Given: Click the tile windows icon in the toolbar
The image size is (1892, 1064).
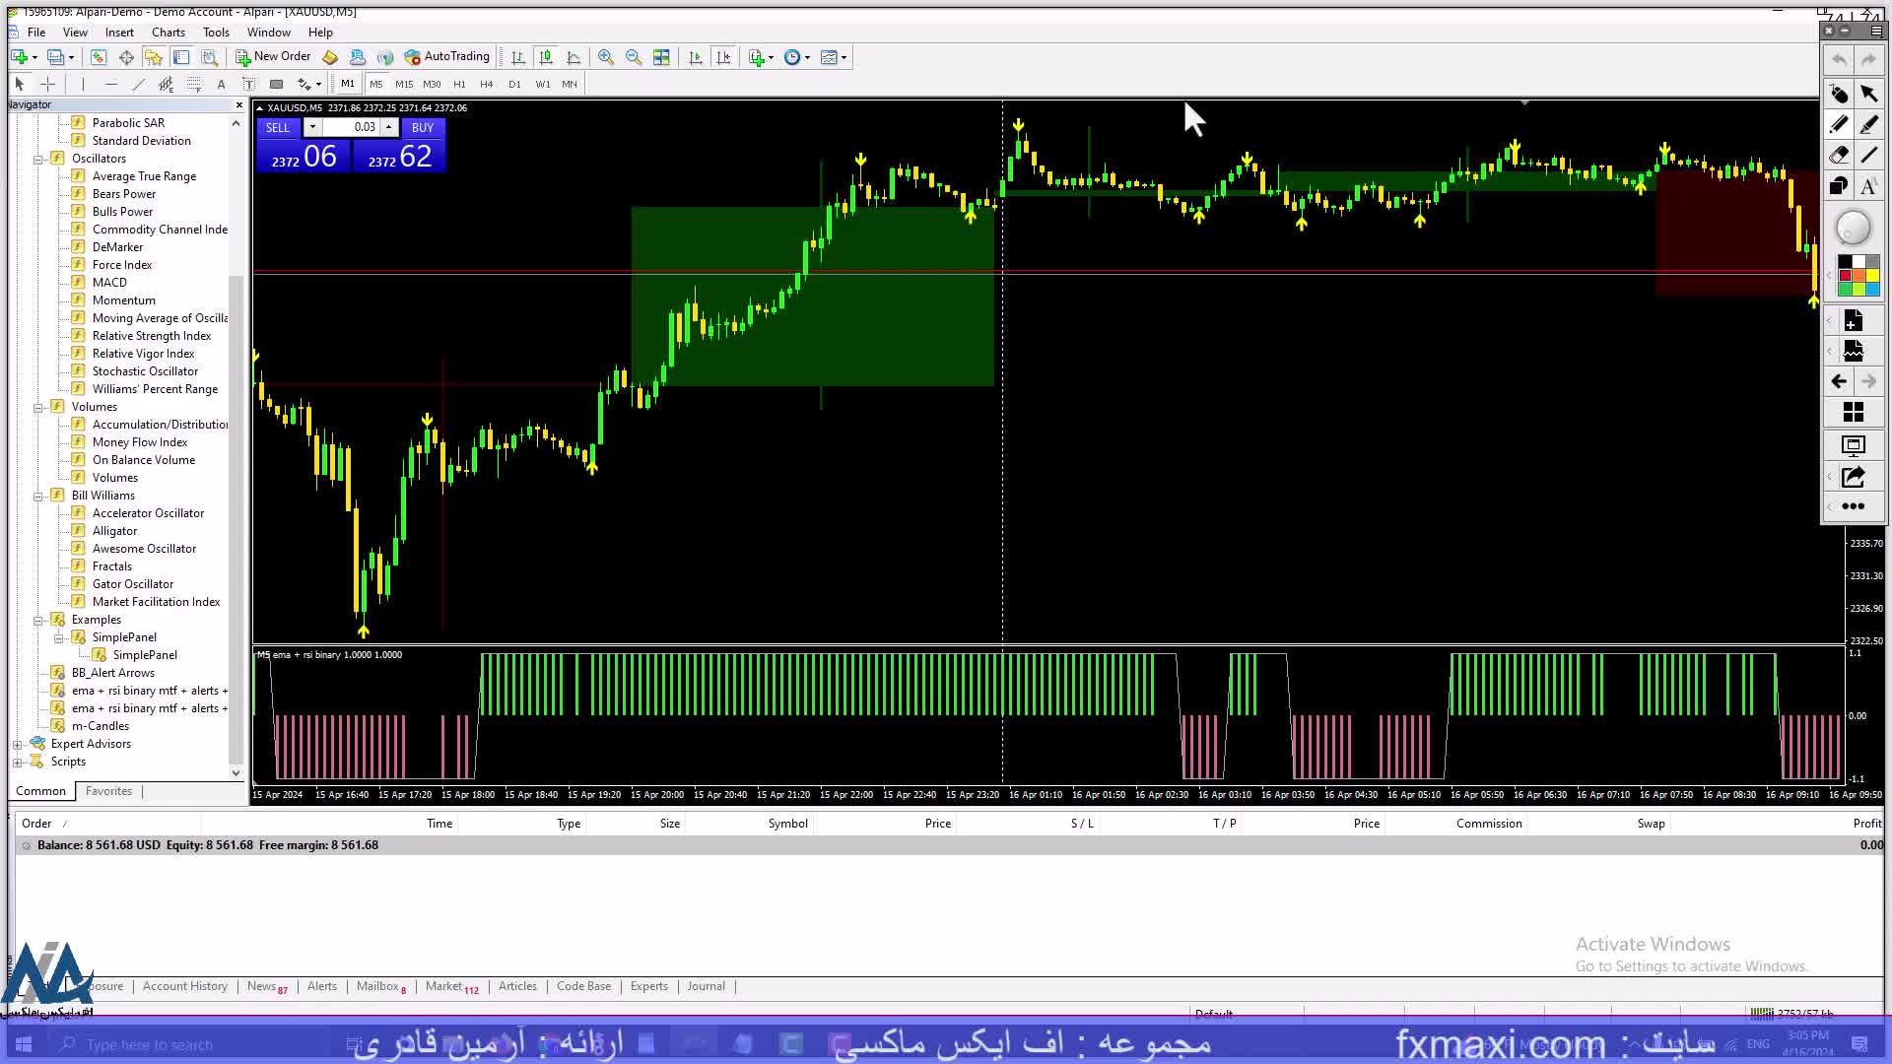Looking at the screenshot, I should (661, 57).
